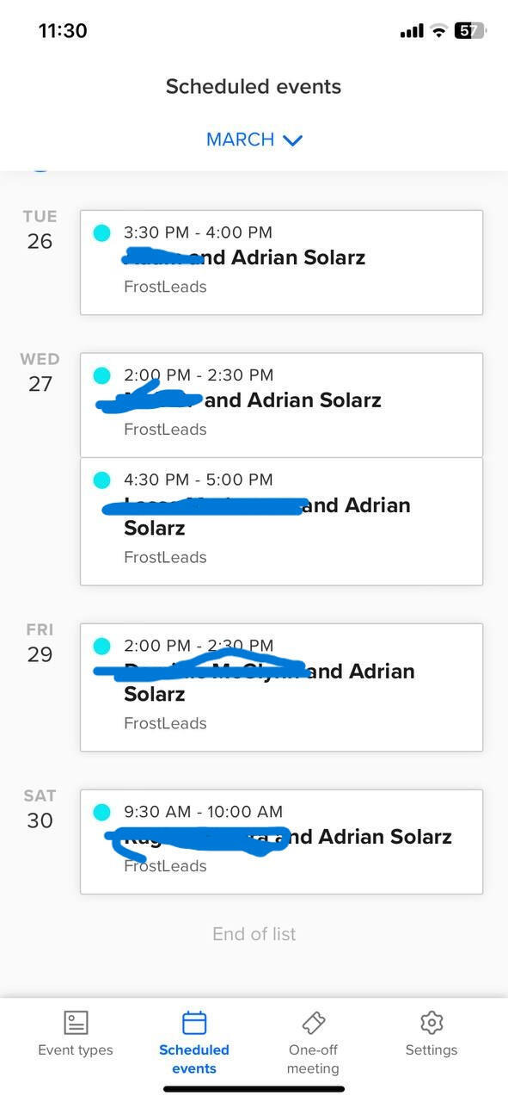Expand the MARCH month dropdown chevron
508x1102 pixels.
pos(293,140)
